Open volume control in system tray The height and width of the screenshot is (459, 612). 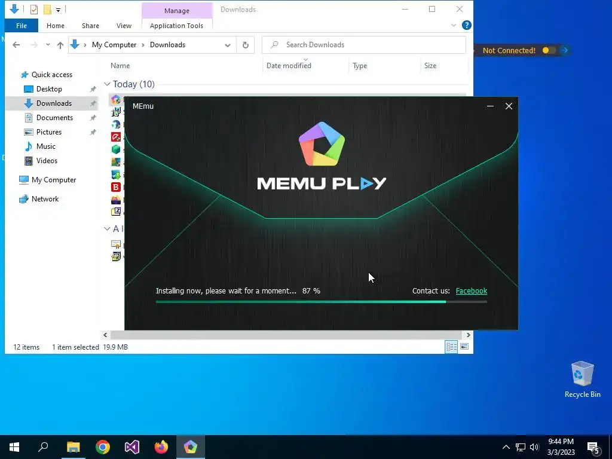(x=534, y=447)
